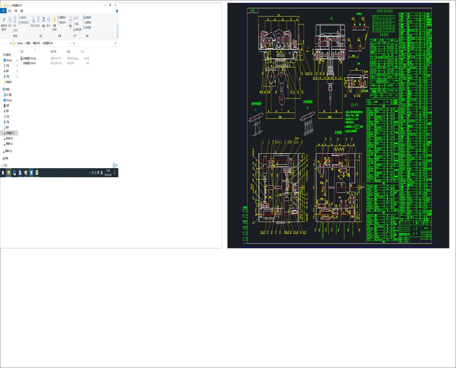Switch to large icons view in status bar
This screenshot has width=456, height=368.
click(x=117, y=165)
